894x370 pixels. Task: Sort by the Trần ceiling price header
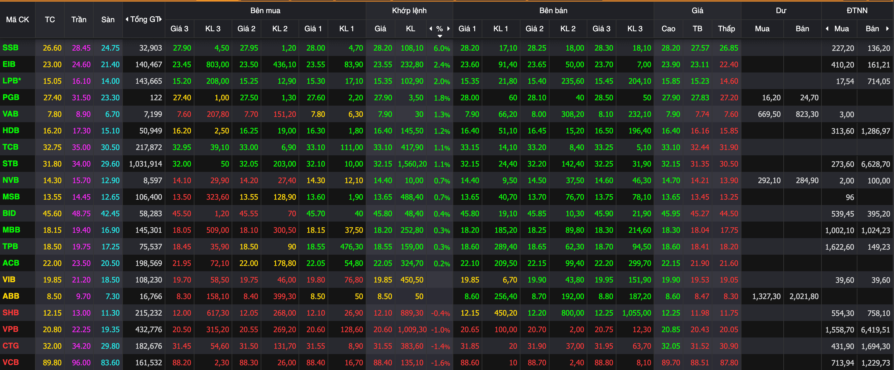79,20
